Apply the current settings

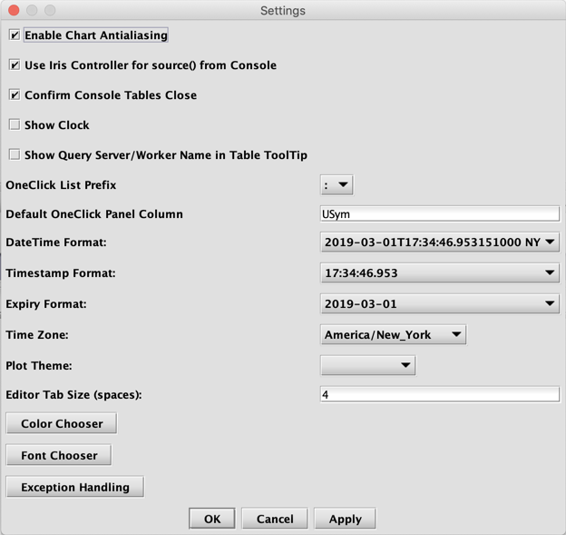click(x=345, y=519)
